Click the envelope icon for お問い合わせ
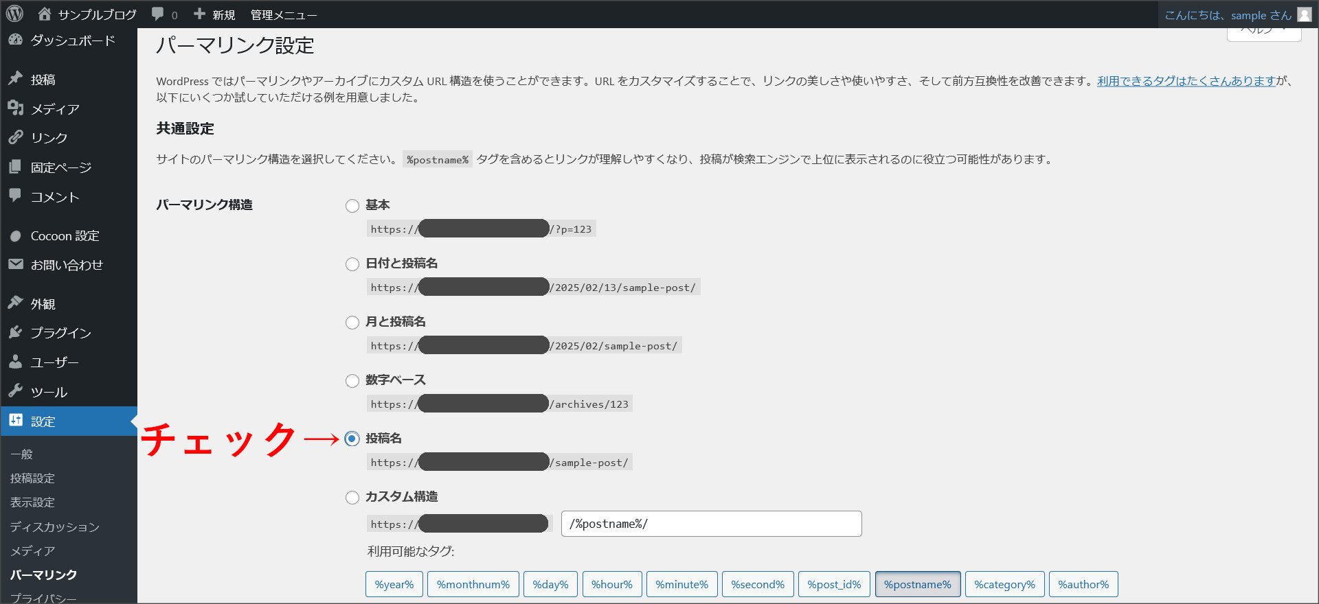Viewport: 1319px width, 604px height. coord(16,264)
